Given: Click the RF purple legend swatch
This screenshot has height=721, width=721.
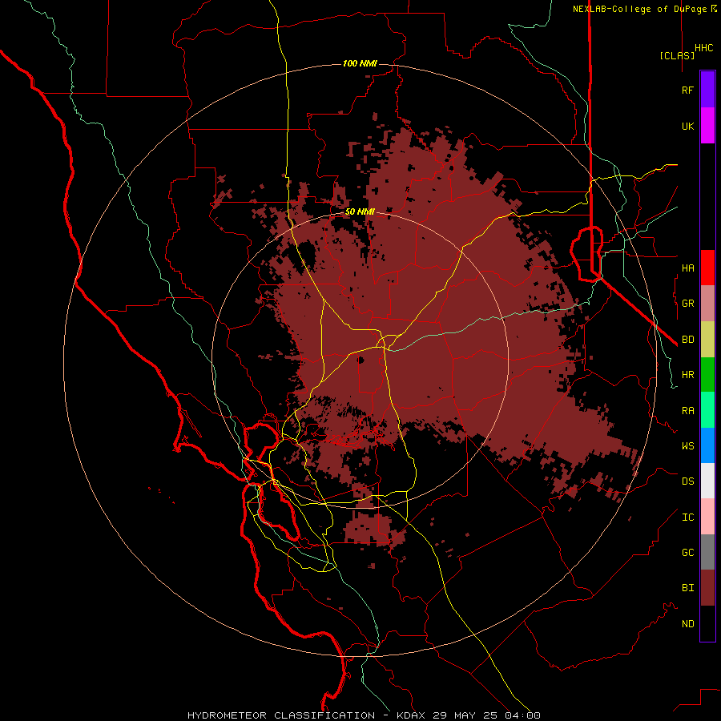Looking at the screenshot, I should [707, 90].
